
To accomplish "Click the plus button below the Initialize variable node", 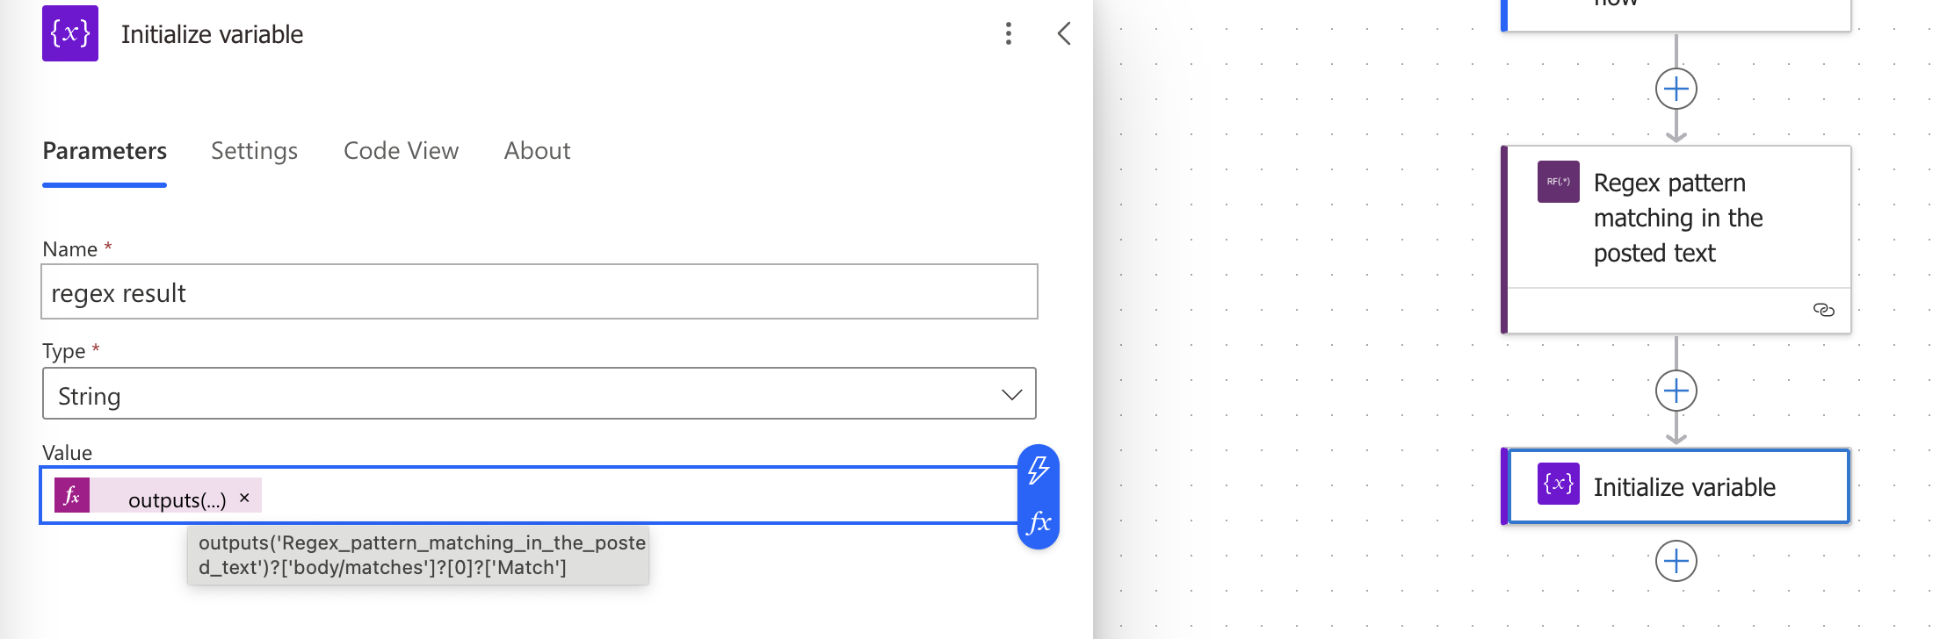I will (1677, 560).
